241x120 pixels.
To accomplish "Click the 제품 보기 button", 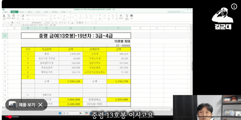I will coord(27,105).
